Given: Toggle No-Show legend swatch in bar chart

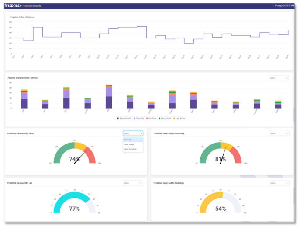Looking at the screenshot, I should 148,118.
